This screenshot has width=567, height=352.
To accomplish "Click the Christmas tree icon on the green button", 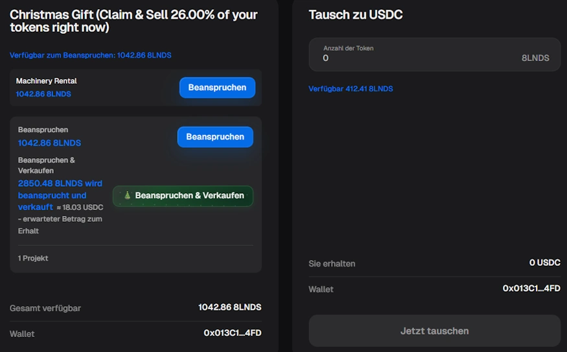I will pyautogui.click(x=127, y=195).
